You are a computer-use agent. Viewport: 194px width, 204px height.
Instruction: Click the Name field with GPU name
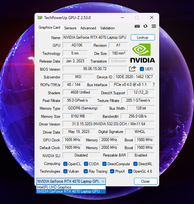coord(95,37)
